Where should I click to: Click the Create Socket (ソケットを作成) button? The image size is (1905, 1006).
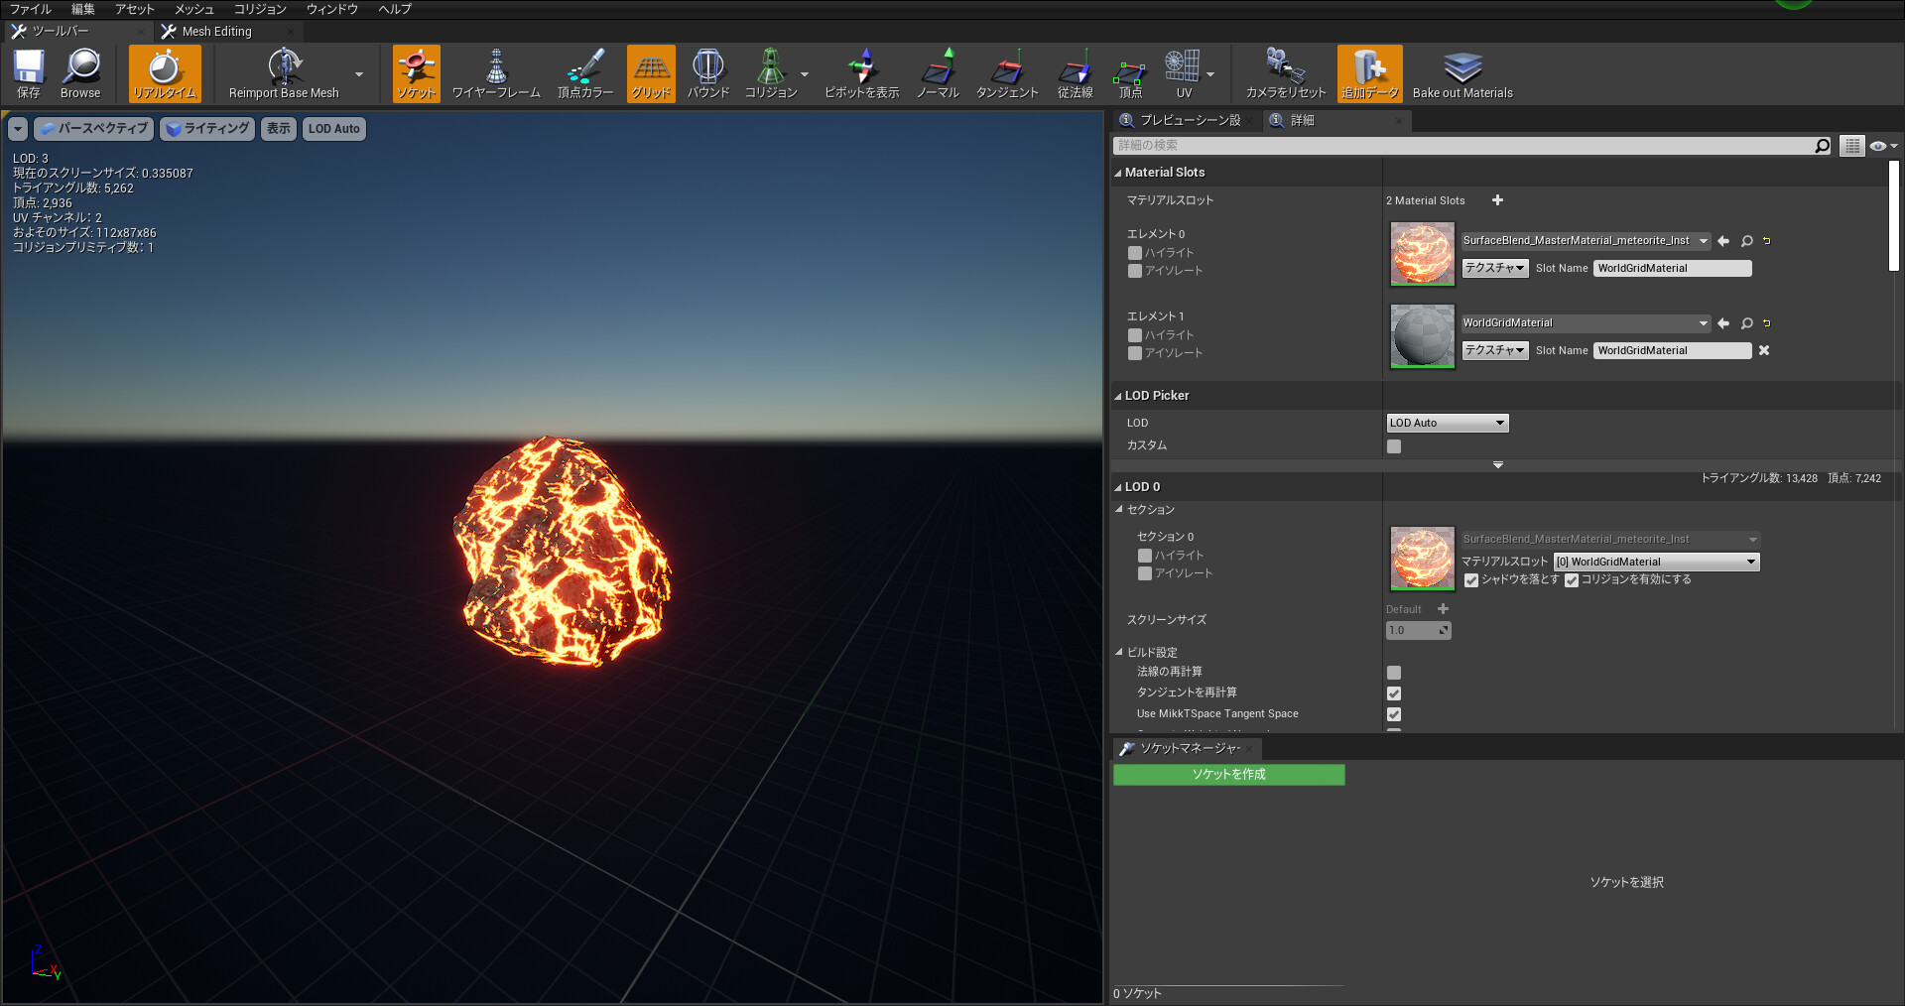tap(1228, 775)
